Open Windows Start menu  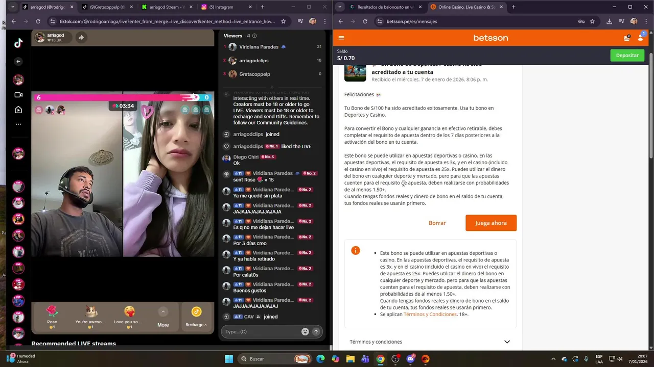point(229,359)
